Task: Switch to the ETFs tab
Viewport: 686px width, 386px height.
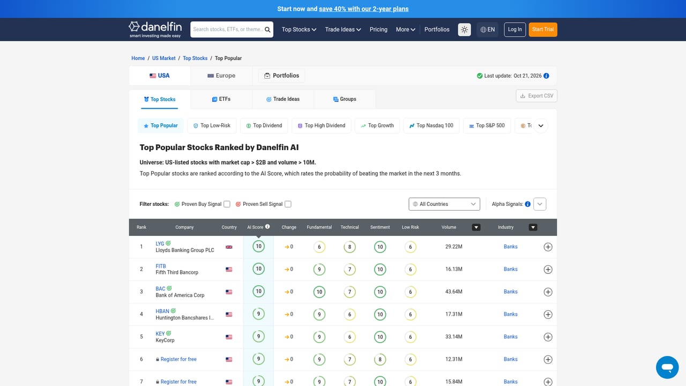Action: (221, 99)
